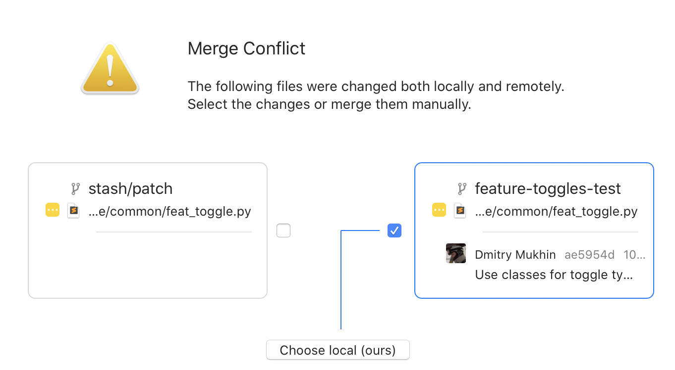
Task: Click the feature-toggles-test branch label
Action: (x=548, y=188)
